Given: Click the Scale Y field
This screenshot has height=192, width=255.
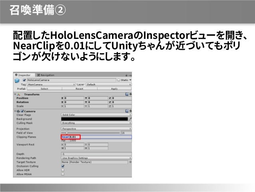Looking at the screenshot, I should [98, 106].
